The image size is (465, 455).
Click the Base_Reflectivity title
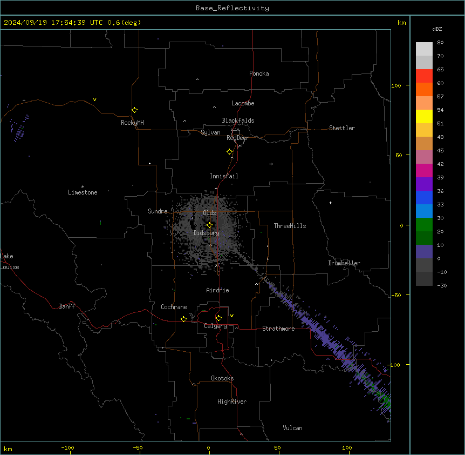tap(232, 8)
